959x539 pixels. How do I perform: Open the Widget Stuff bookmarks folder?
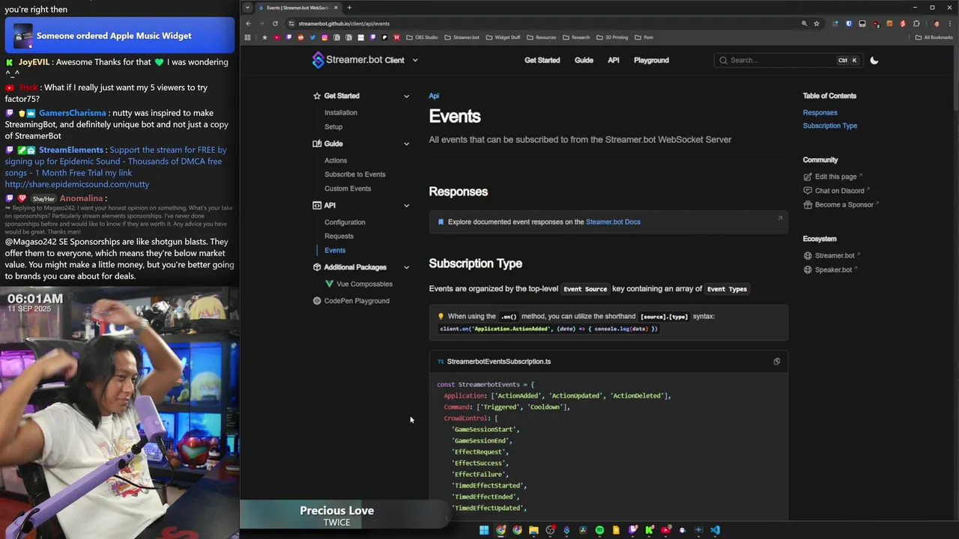click(503, 37)
